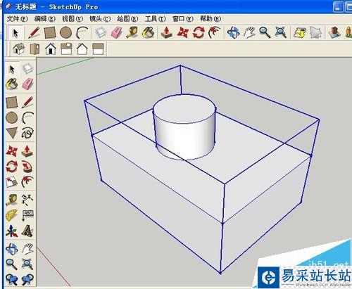
Task: Choose the Offset tool in the left palette
Action: pos(27,182)
